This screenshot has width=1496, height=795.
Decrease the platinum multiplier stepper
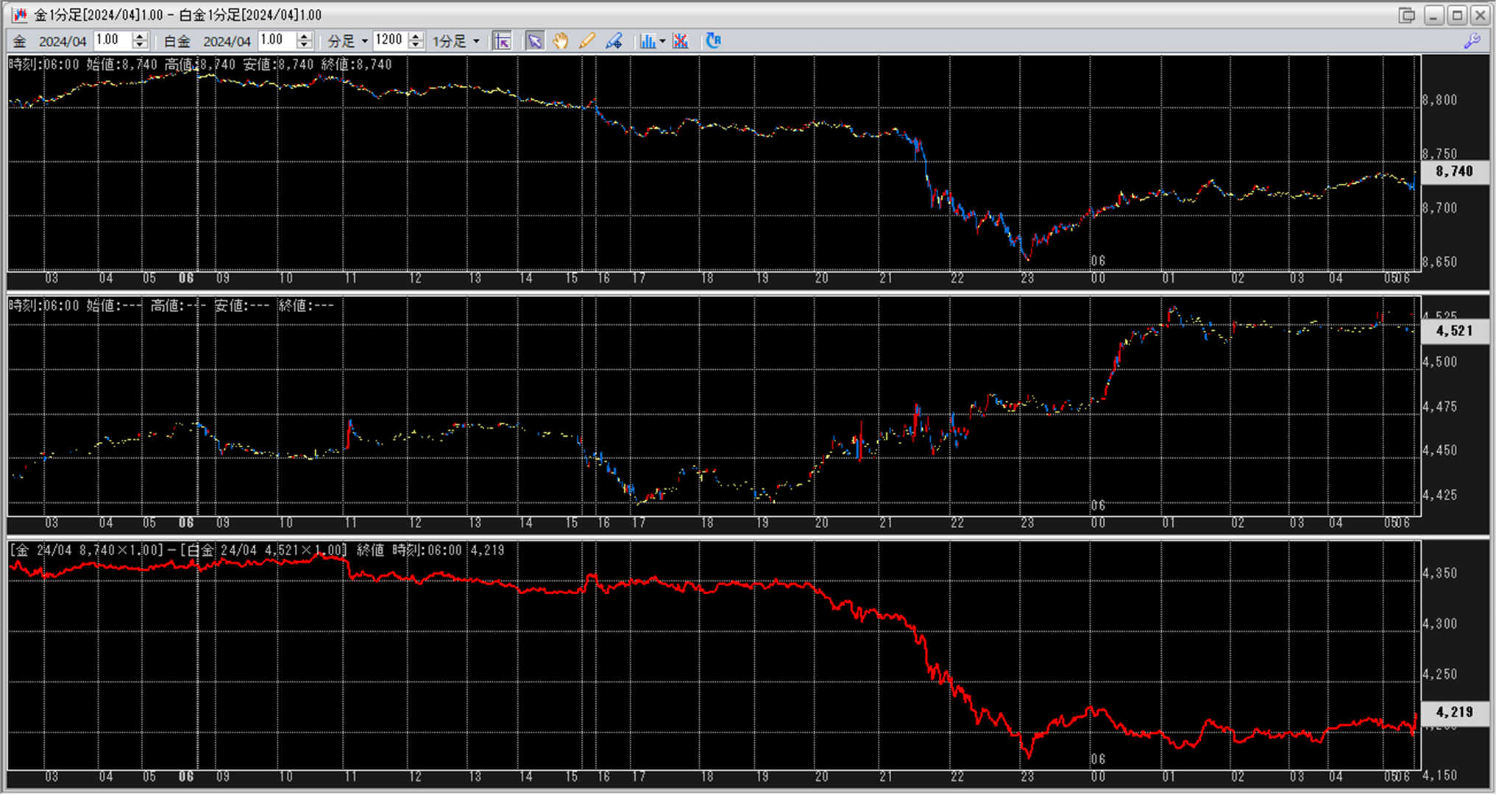click(x=305, y=46)
